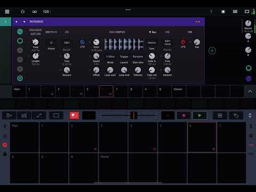This screenshot has height=192, width=256.
Task: Adjust the gate generator Freq knob
Action: (35, 42)
